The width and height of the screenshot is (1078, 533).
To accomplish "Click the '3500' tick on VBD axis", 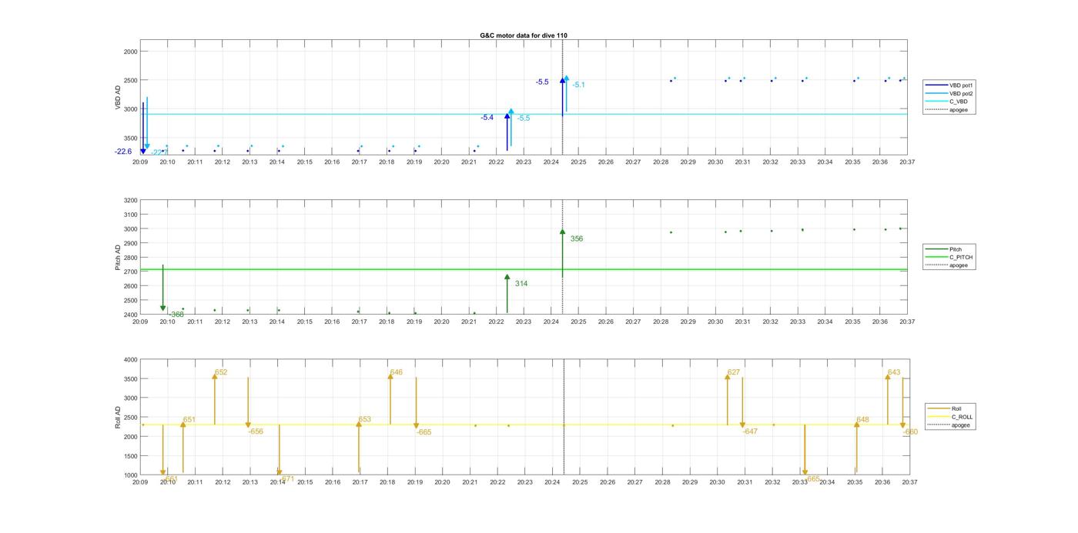I will [x=130, y=138].
